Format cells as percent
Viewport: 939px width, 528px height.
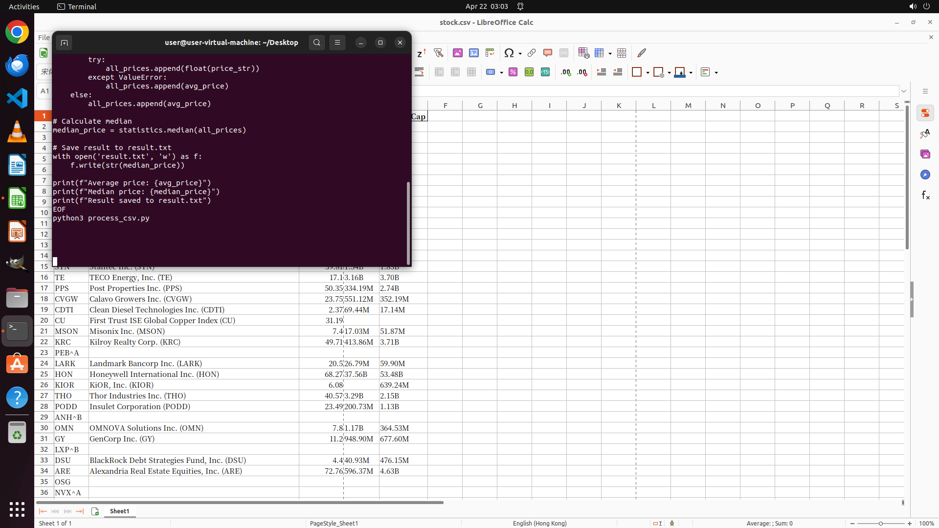(x=513, y=72)
